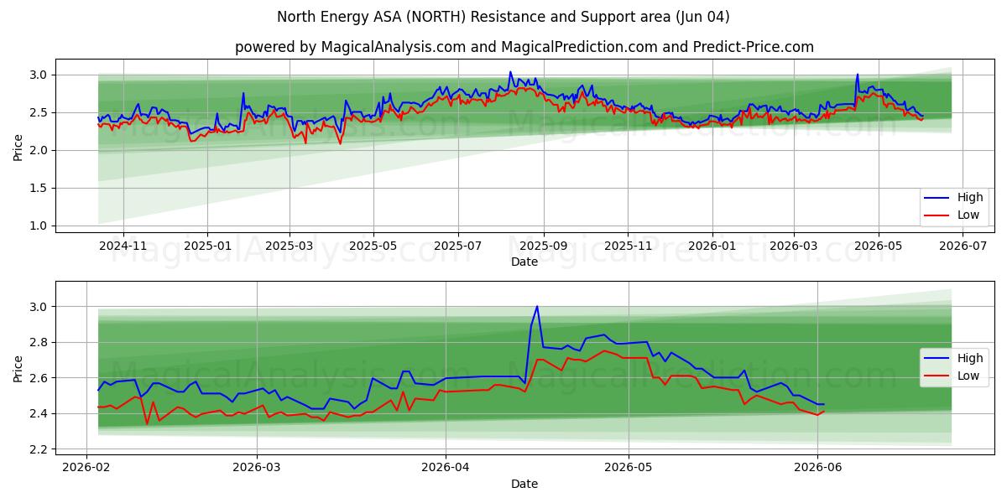
Task: Click the blue High peak at 3.0 in bottom chart
Action: [x=537, y=306]
